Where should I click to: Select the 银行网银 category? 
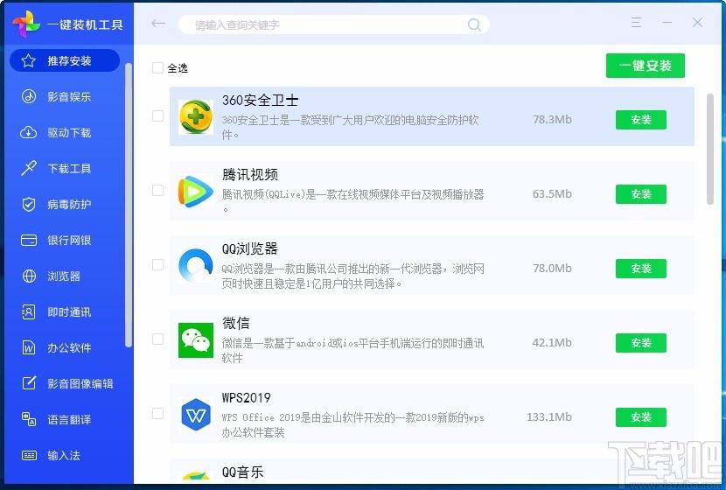click(65, 241)
